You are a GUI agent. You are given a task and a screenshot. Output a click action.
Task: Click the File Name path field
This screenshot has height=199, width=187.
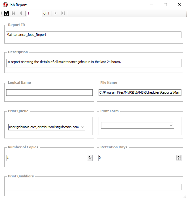(x=140, y=92)
